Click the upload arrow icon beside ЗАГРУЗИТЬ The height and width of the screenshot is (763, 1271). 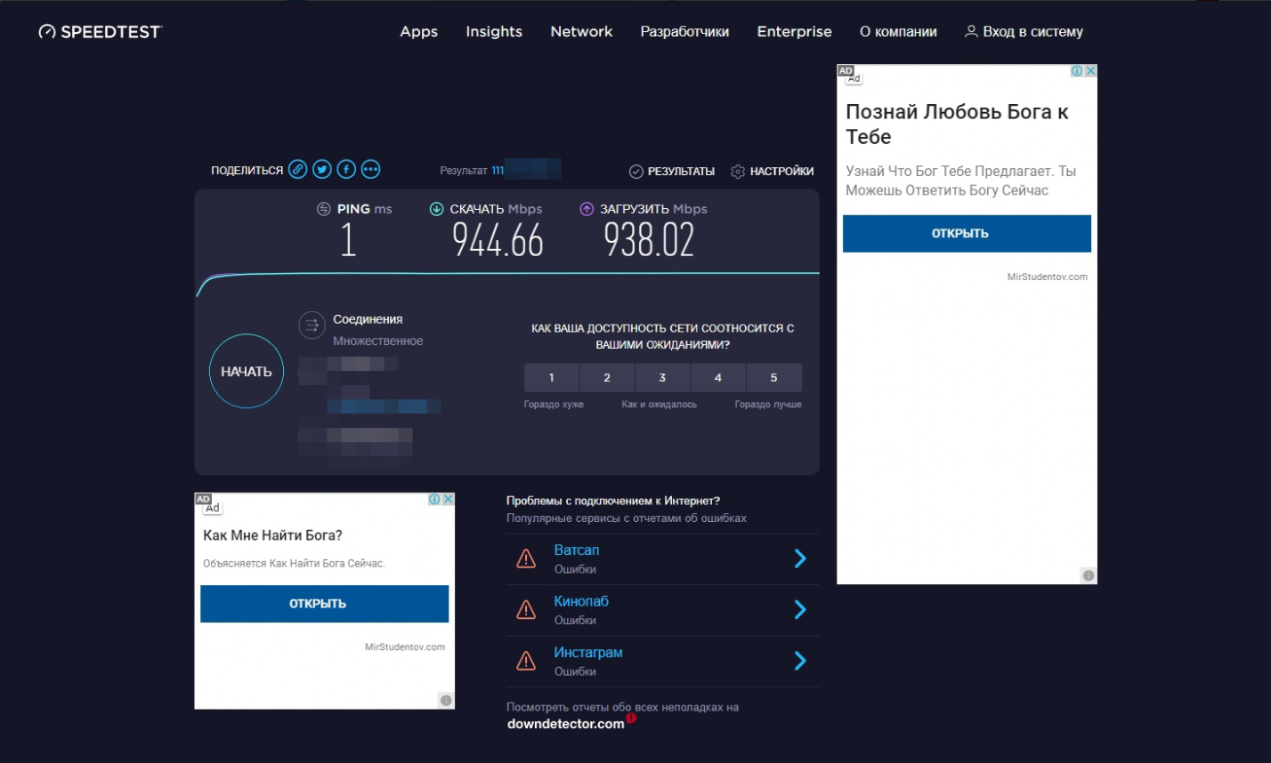(x=587, y=209)
